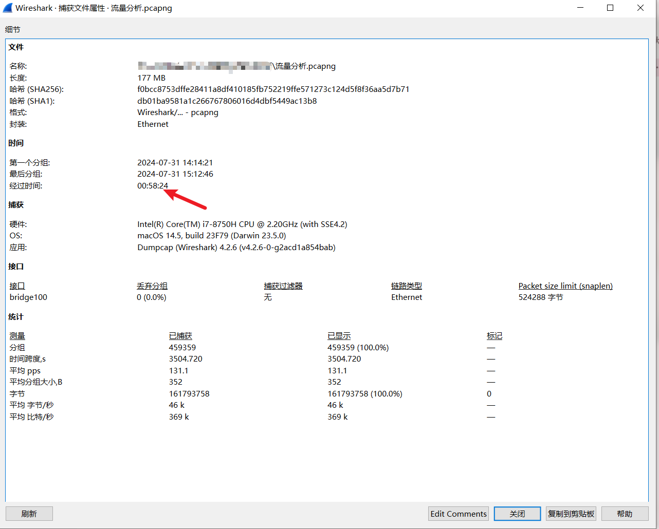
Task: Click the 封装 value Ethernet in the 文件 section
Action: click(153, 124)
